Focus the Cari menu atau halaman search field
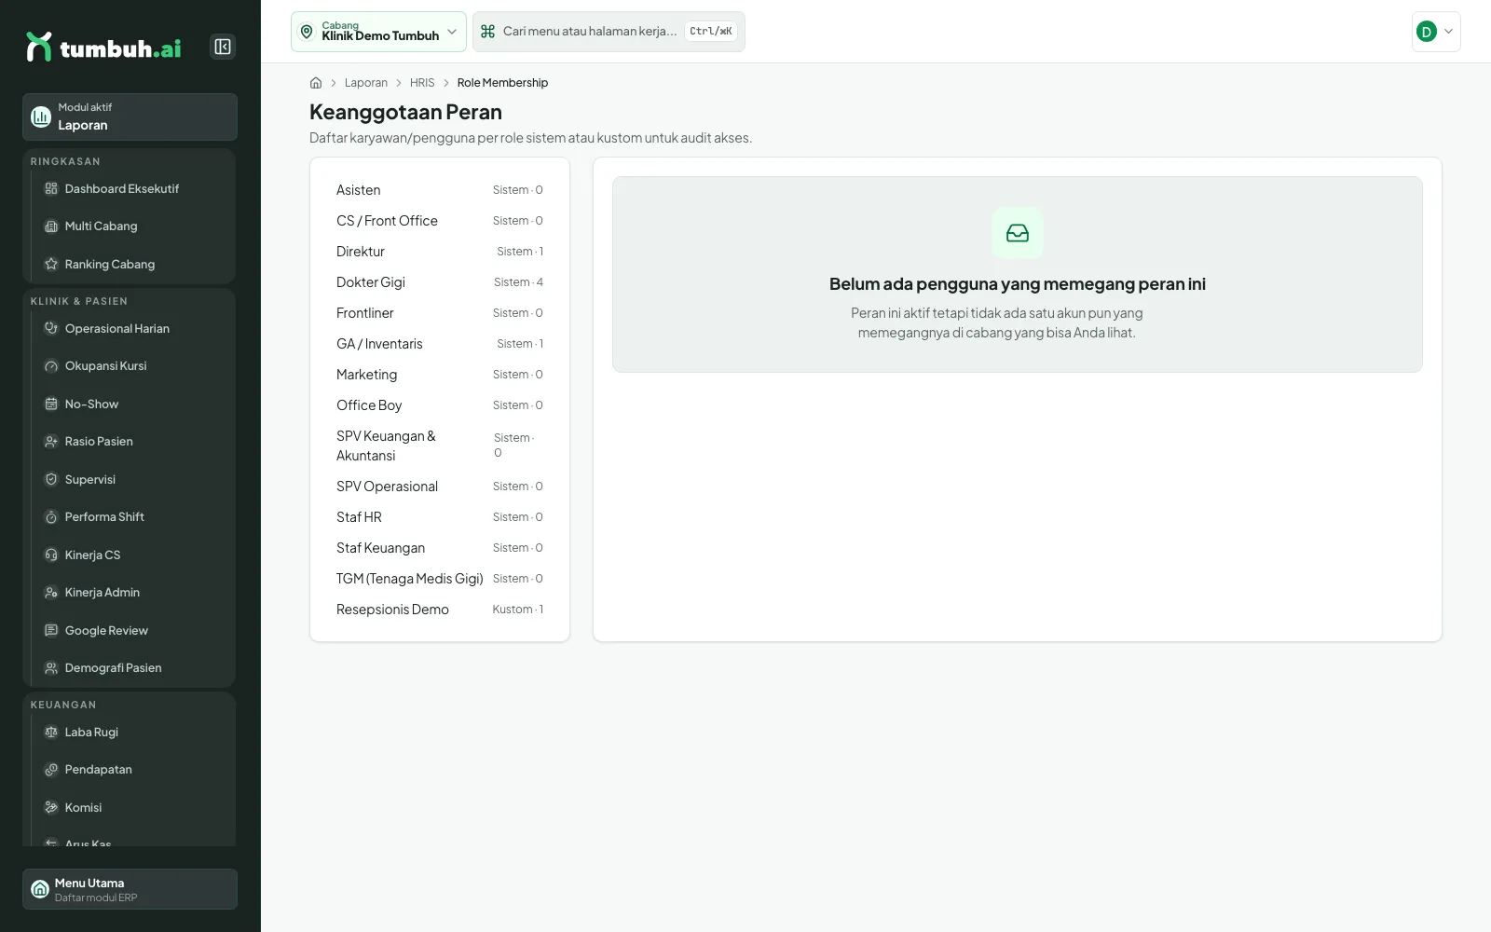The height and width of the screenshot is (932, 1491). (x=609, y=32)
